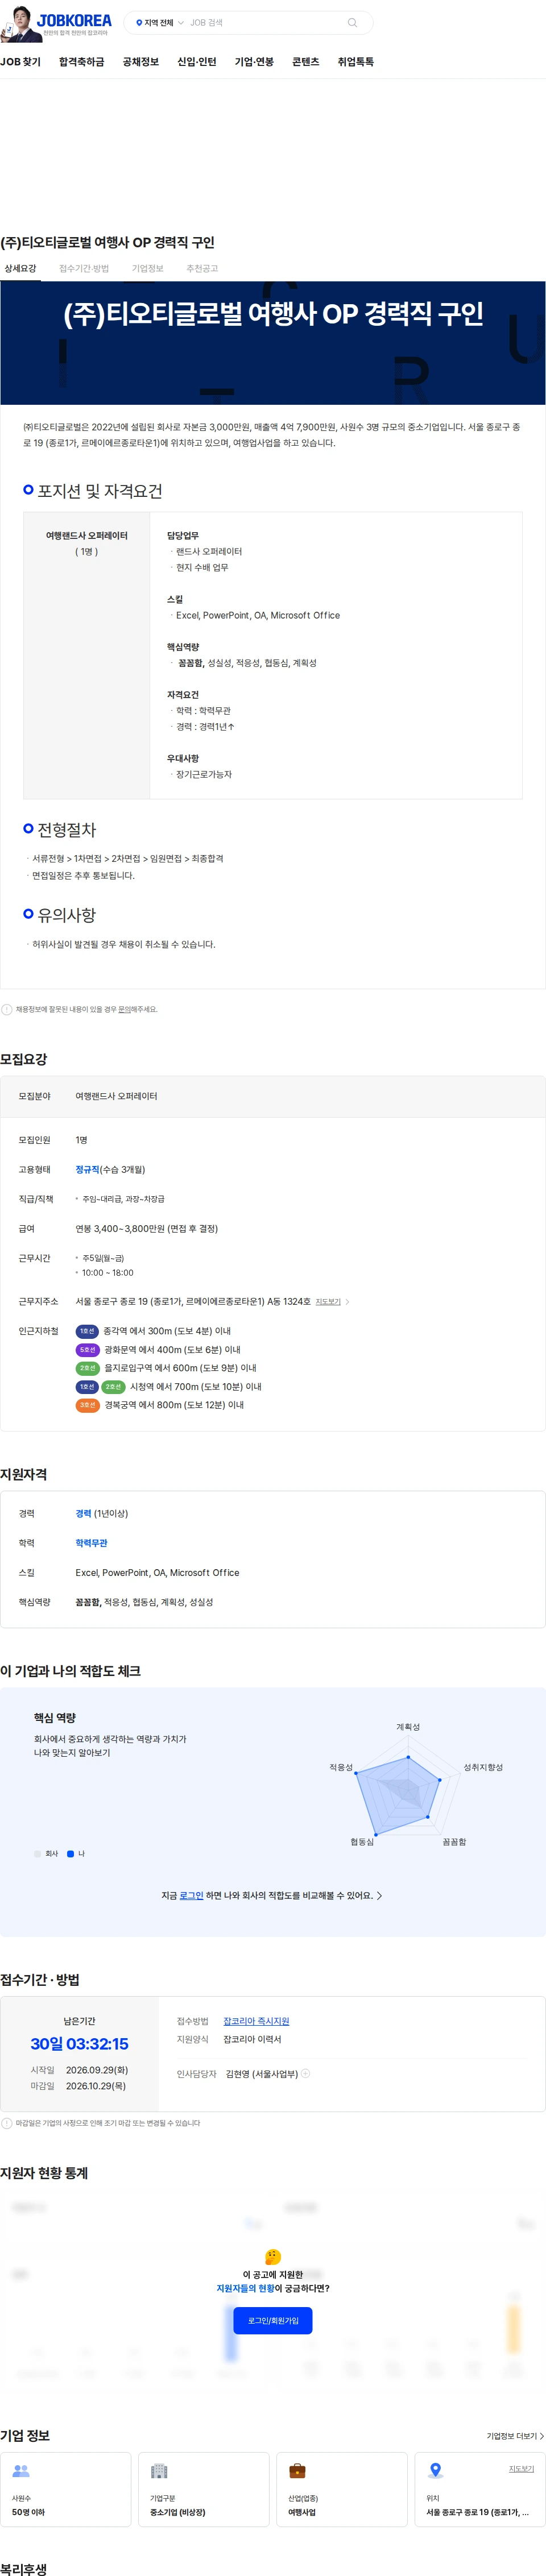
Task: Open the 기업정보 더보기 link
Action: click(515, 2436)
